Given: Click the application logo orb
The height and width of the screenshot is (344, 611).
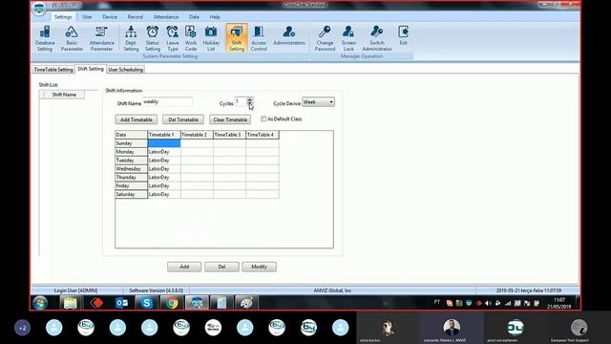Looking at the screenshot, I should click(x=39, y=9).
